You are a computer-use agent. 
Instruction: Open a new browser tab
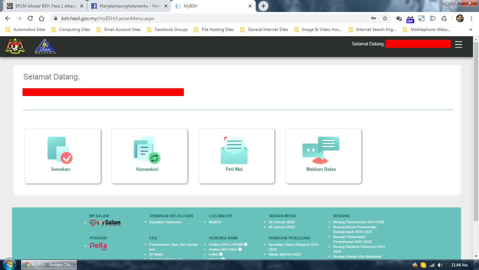pyautogui.click(x=263, y=6)
